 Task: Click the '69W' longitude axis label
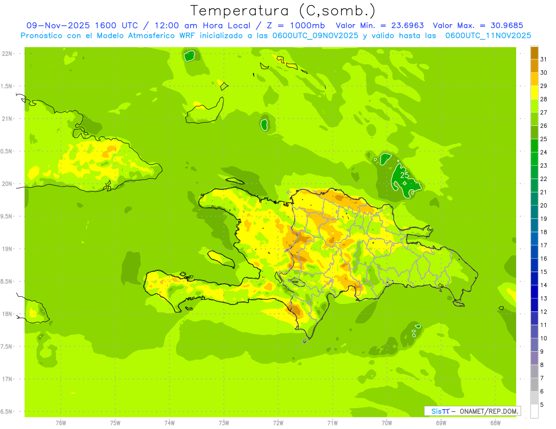tap(441, 423)
